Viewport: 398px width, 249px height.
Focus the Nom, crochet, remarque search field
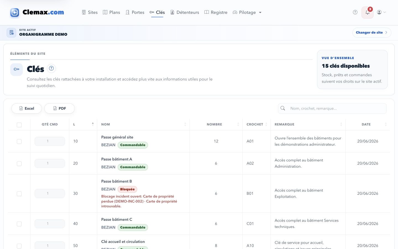[332, 108]
